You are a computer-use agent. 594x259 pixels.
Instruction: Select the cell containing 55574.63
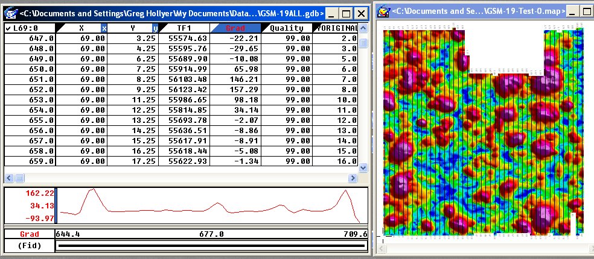[184, 38]
